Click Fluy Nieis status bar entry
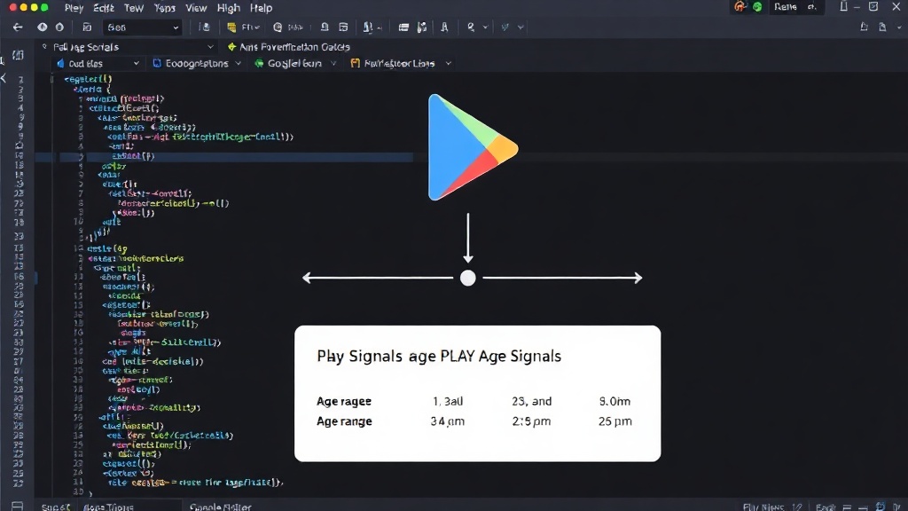Screen dimensions: 908x511 (763, 507)
